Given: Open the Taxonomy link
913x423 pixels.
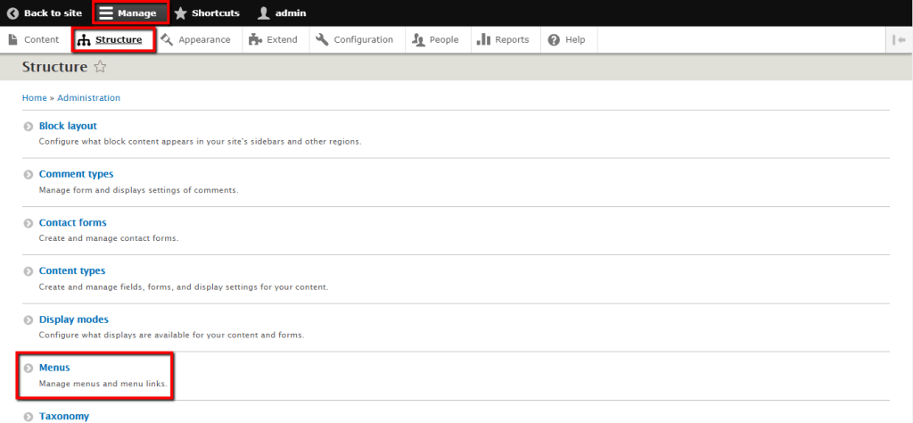Looking at the screenshot, I should tap(64, 416).
